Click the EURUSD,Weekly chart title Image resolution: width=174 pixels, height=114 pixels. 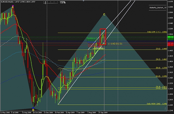7,2
